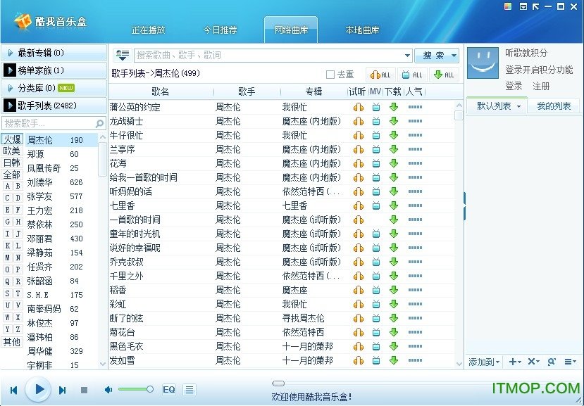Listen to 兰亭序 with the headphone icon

(359, 150)
